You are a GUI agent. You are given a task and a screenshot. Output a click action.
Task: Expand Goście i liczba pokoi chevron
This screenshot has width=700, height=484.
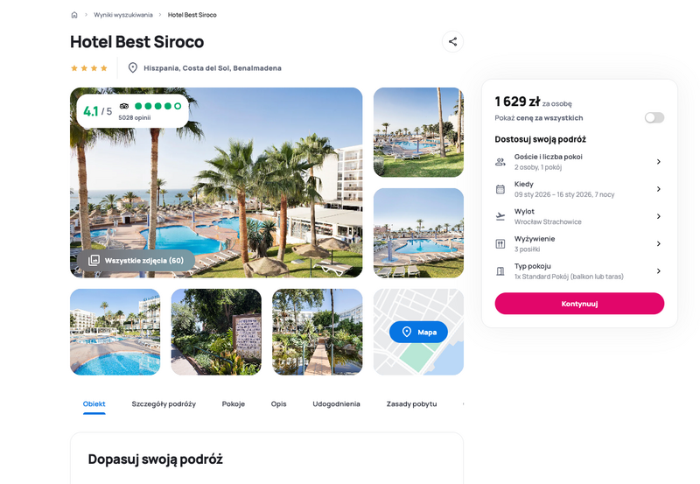(x=659, y=162)
